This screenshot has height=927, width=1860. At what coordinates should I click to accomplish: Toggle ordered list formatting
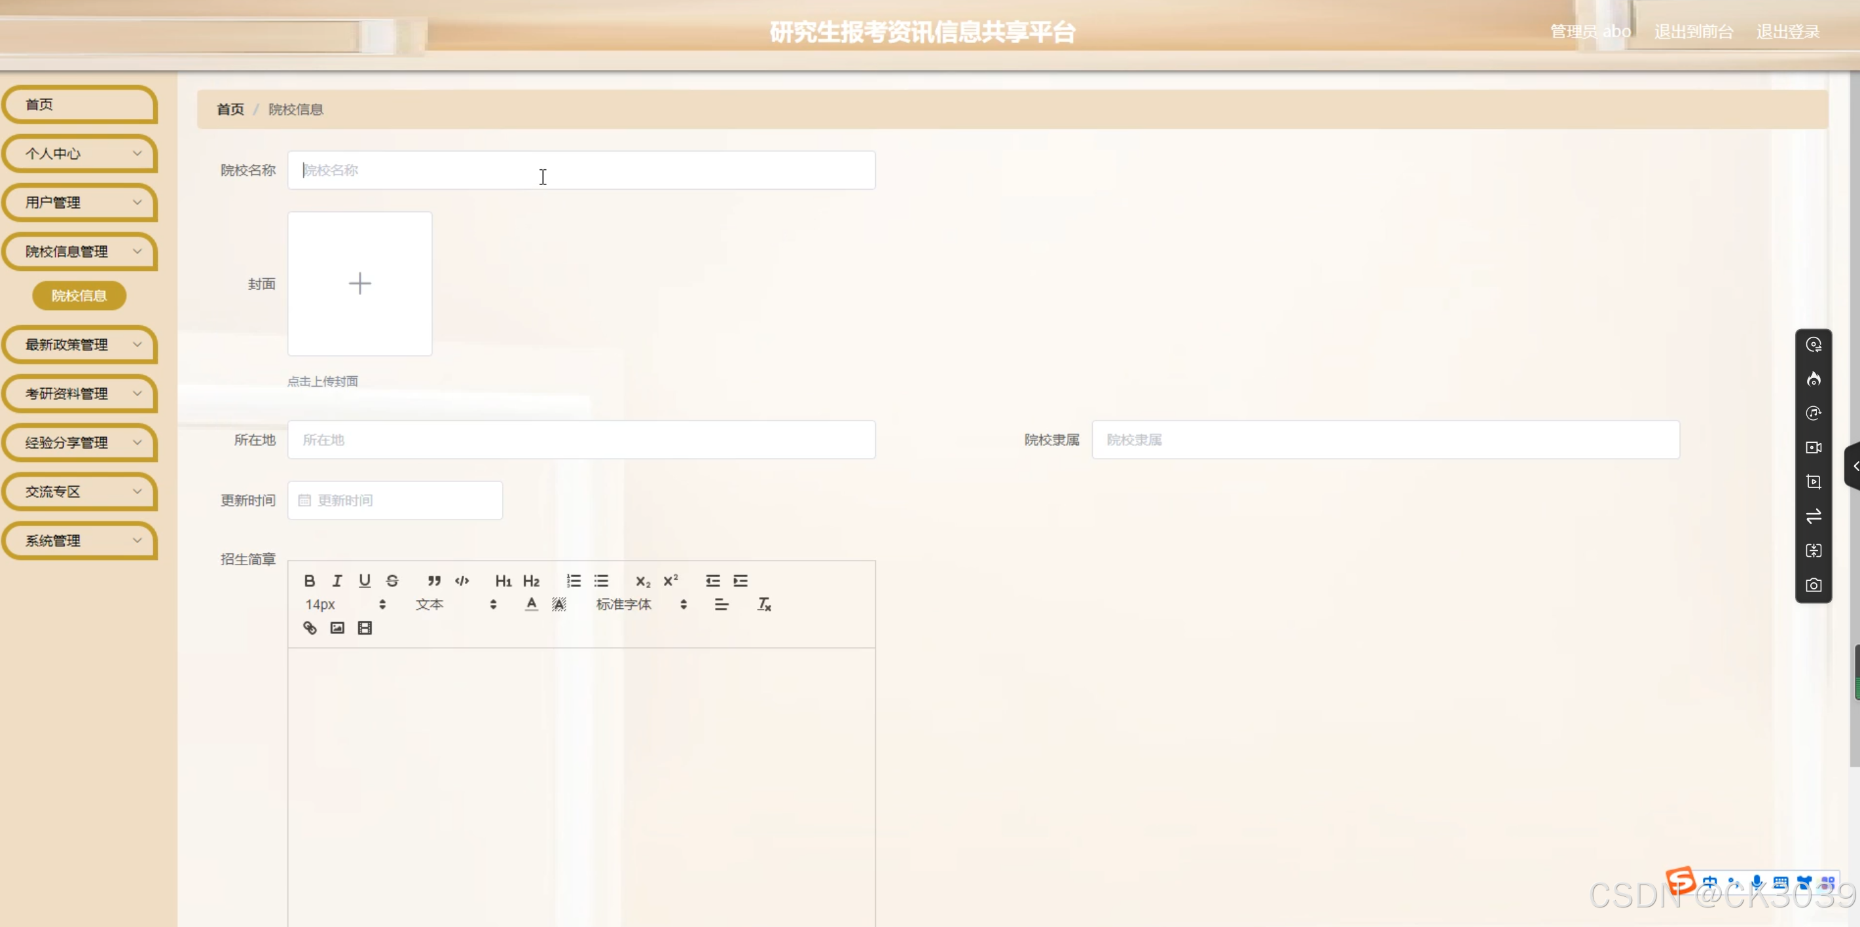pyautogui.click(x=574, y=581)
